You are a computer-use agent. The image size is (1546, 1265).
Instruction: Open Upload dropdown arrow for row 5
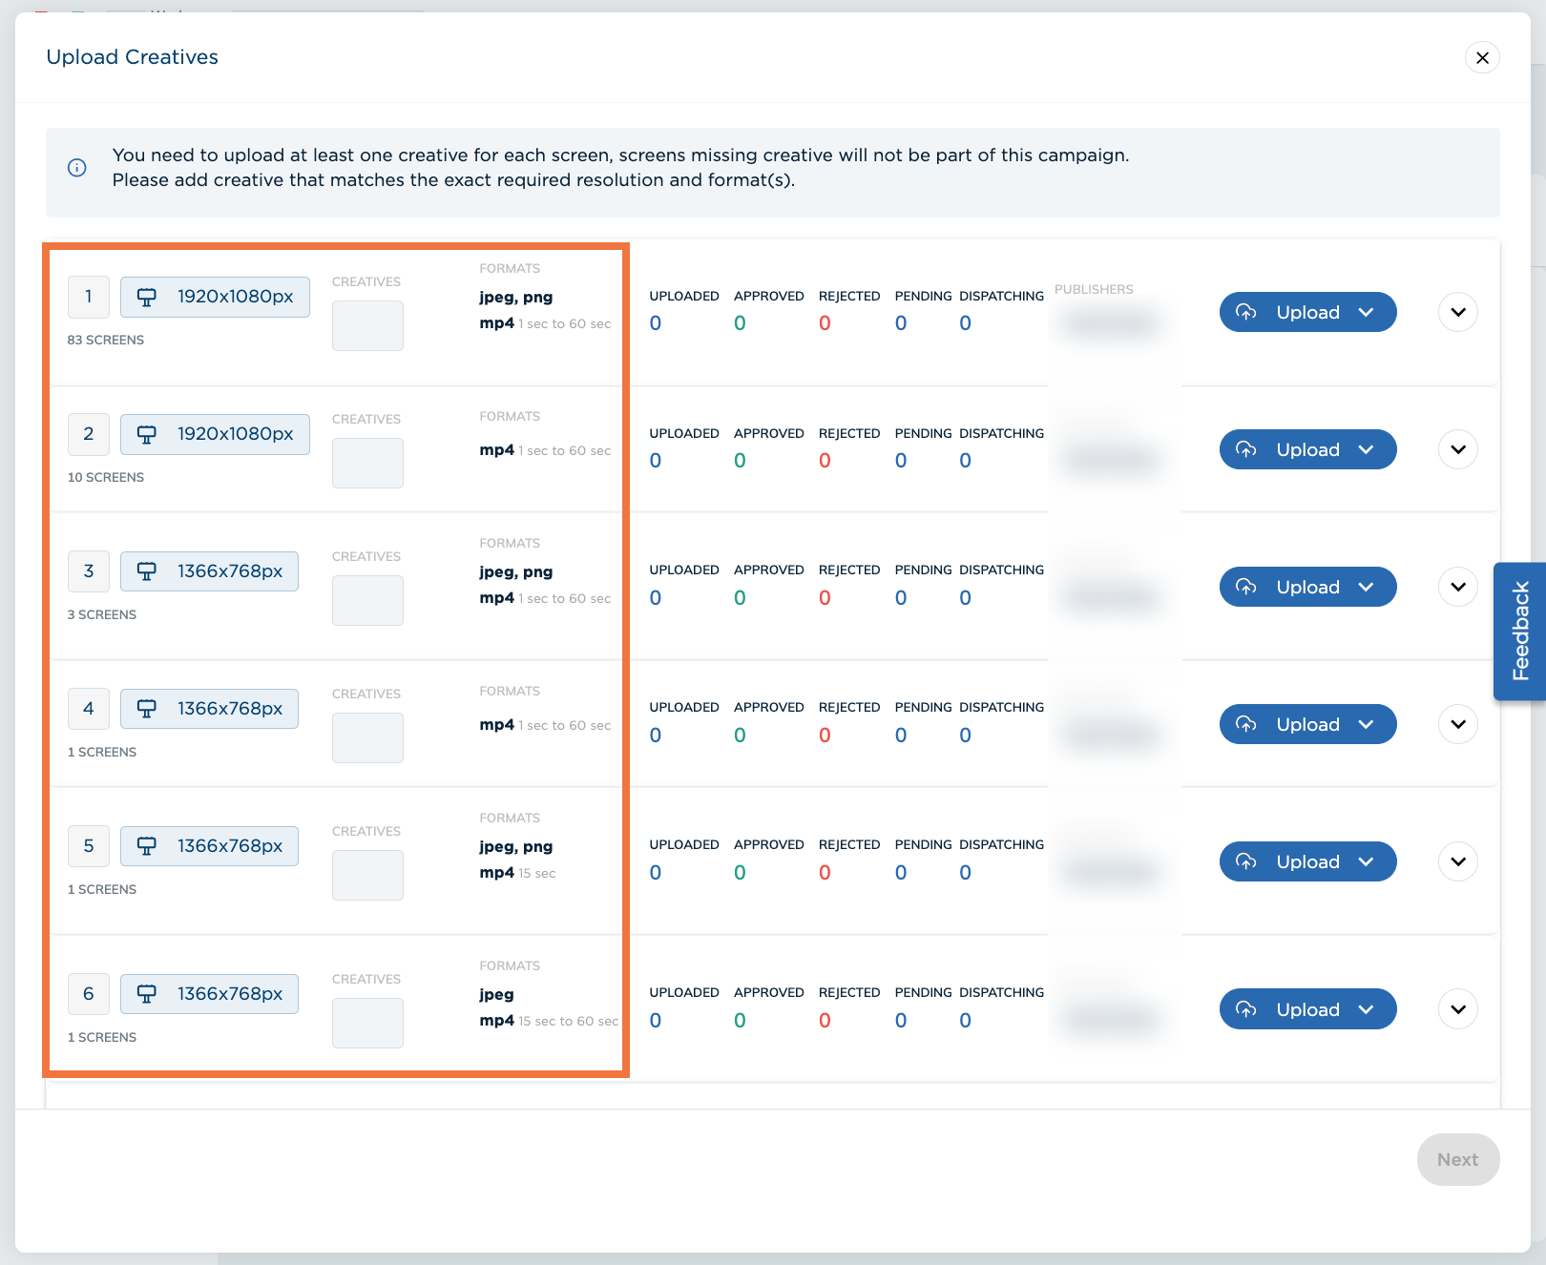pyautogui.click(x=1366, y=861)
